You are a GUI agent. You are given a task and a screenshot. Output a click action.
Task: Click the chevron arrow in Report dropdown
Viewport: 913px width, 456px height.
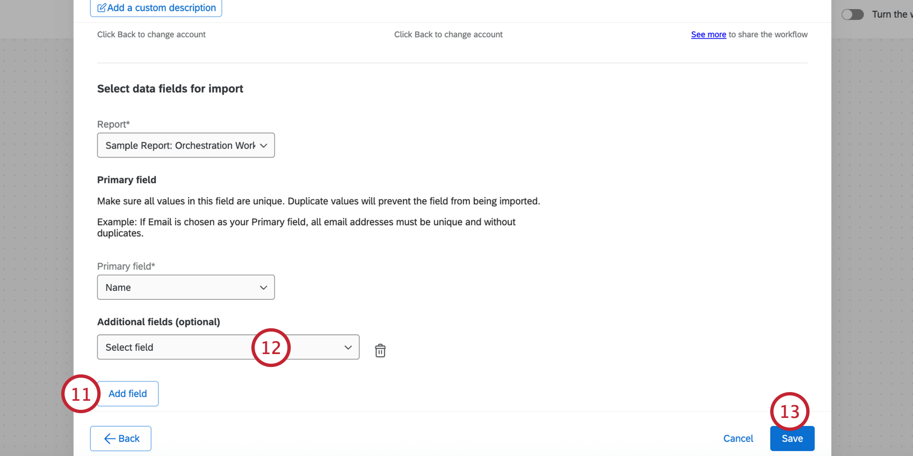pos(264,145)
